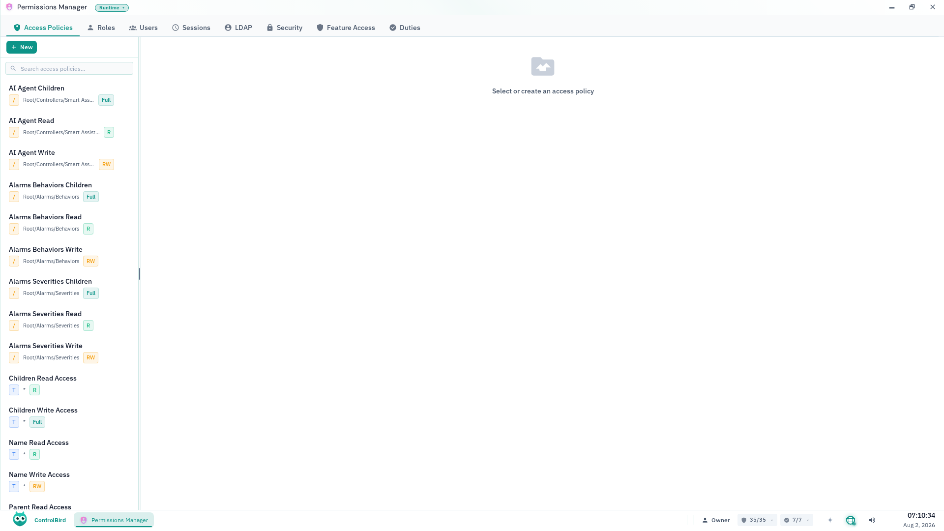Click the T type icon under Name Write Access
944x531 pixels.
pyautogui.click(x=14, y=487)
